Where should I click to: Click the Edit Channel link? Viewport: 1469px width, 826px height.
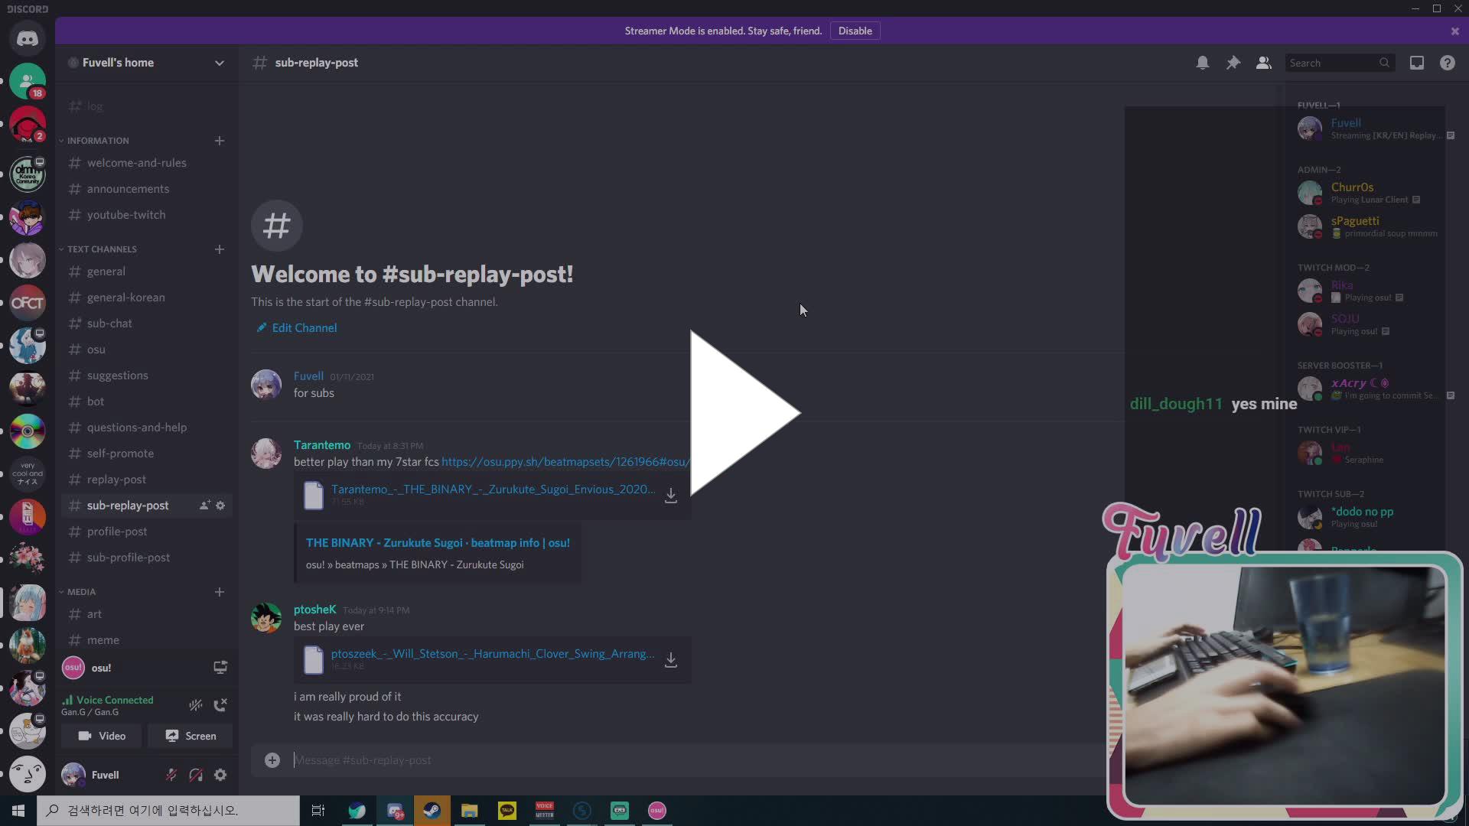304,327
